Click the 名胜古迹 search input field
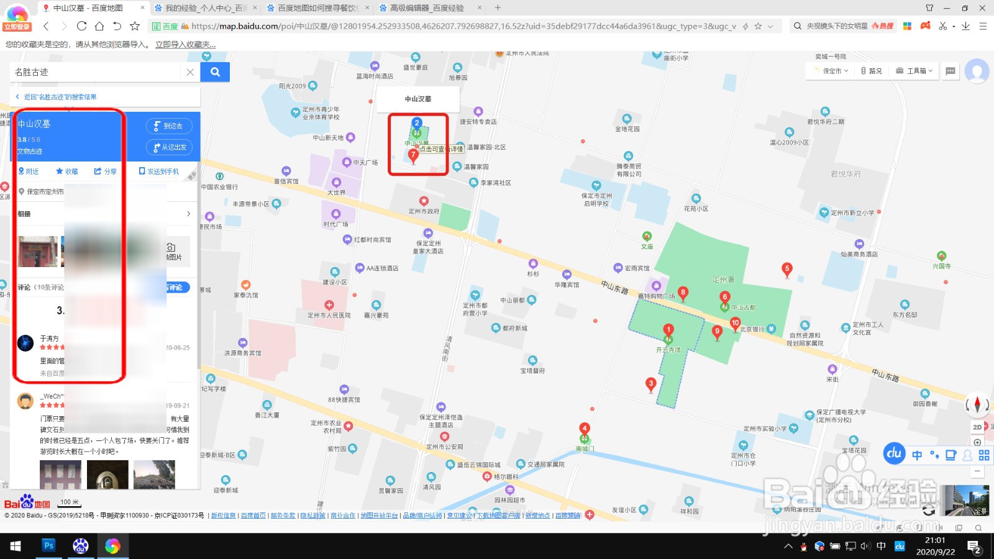The width and height of the screenshot is (994, 559). coord(96,72)
